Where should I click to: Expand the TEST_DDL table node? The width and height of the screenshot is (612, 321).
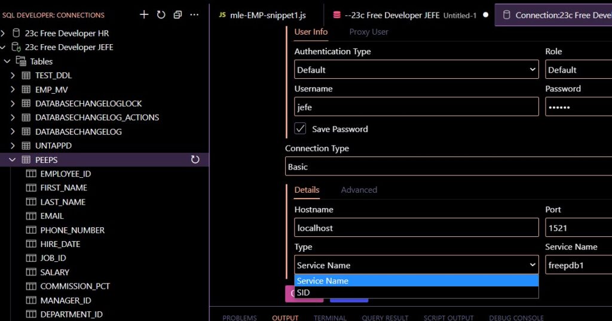(13, 76)
